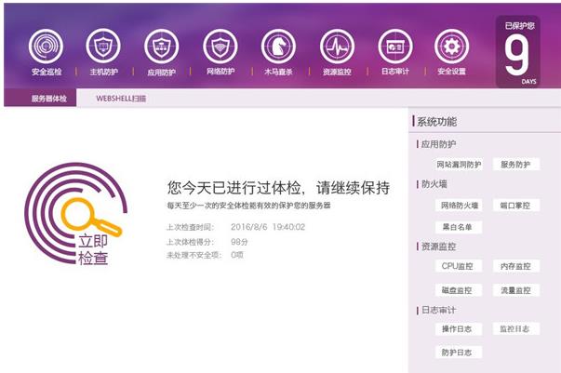The width and height of the screenshot is (561, 373).
Task: Open the 资源监控 pulse icon
Action: [337, 47]
